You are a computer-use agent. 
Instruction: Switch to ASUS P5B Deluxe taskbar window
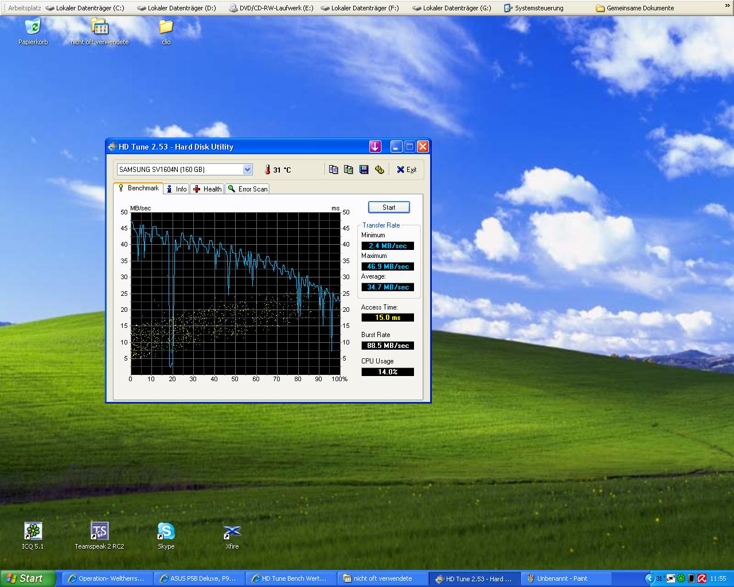[199, 578]
